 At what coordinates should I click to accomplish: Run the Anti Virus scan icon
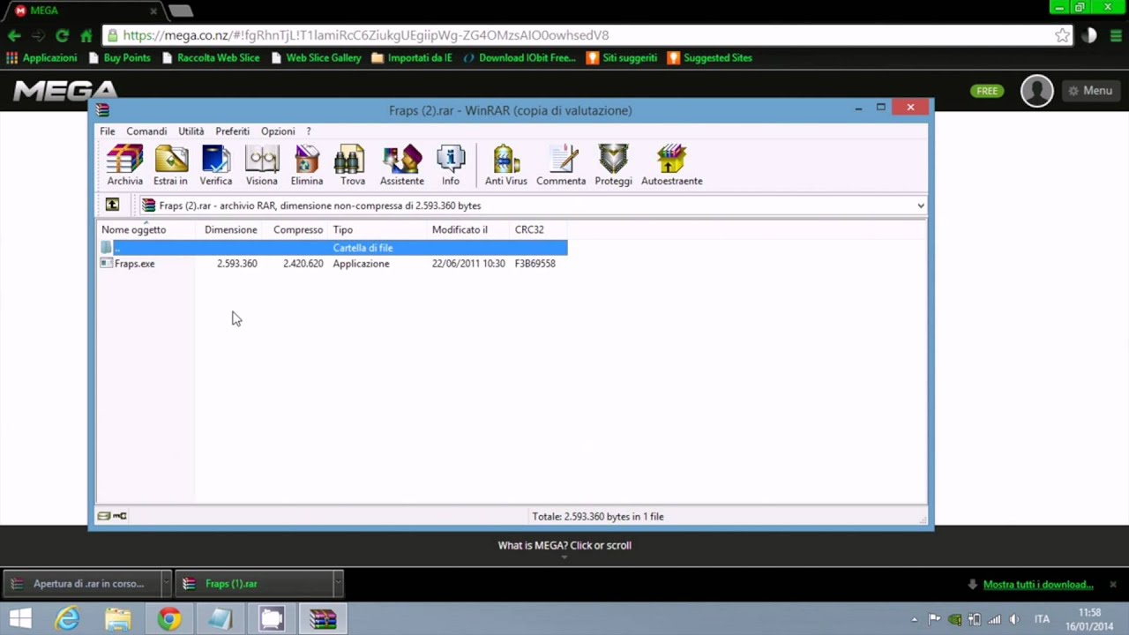506,166
